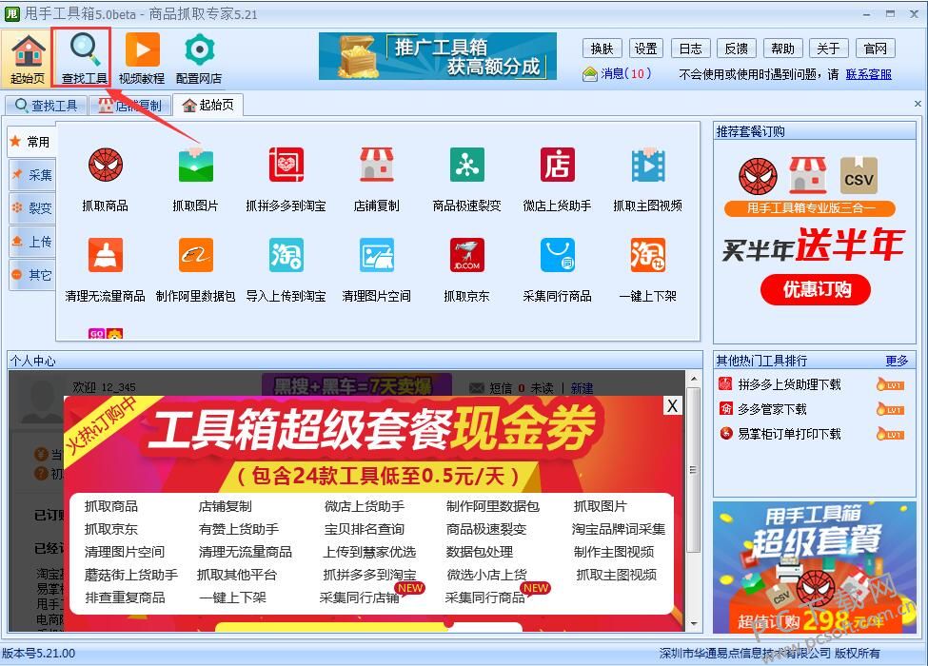928x666 pixels.
Task: Switch to the 起始页 tab
Action: 207,106
